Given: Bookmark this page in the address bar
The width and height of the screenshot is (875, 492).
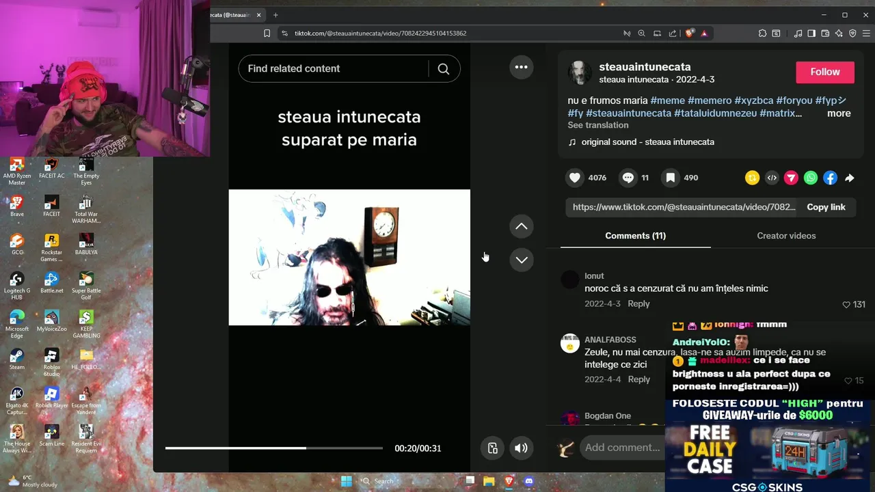Looking at the screenshot, I should pyautogui.click(x=267, y=33).
